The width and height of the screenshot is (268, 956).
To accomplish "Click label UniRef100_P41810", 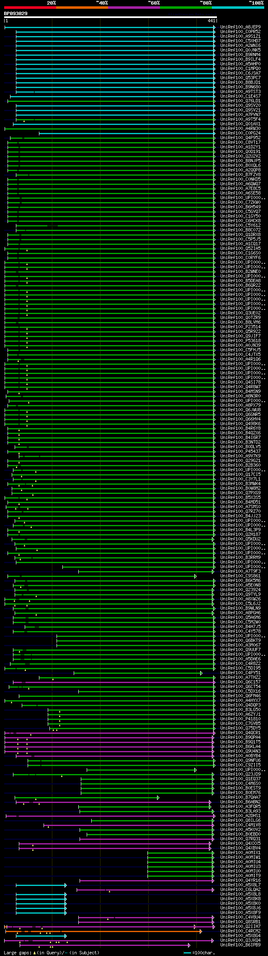I will coord(240,719).
